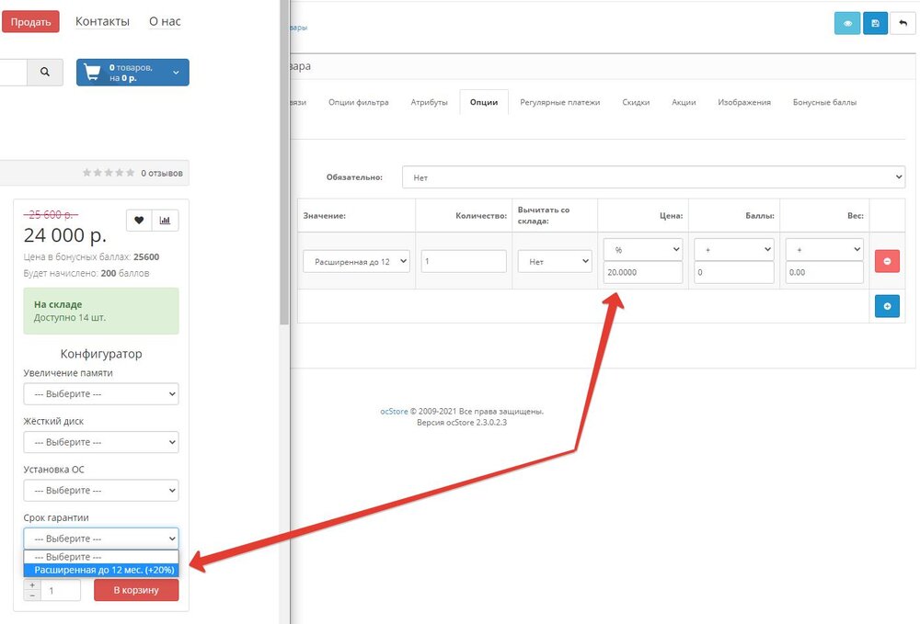Open the Скидки tab
Screen dimensions: 920x624
tap(636, 102)
